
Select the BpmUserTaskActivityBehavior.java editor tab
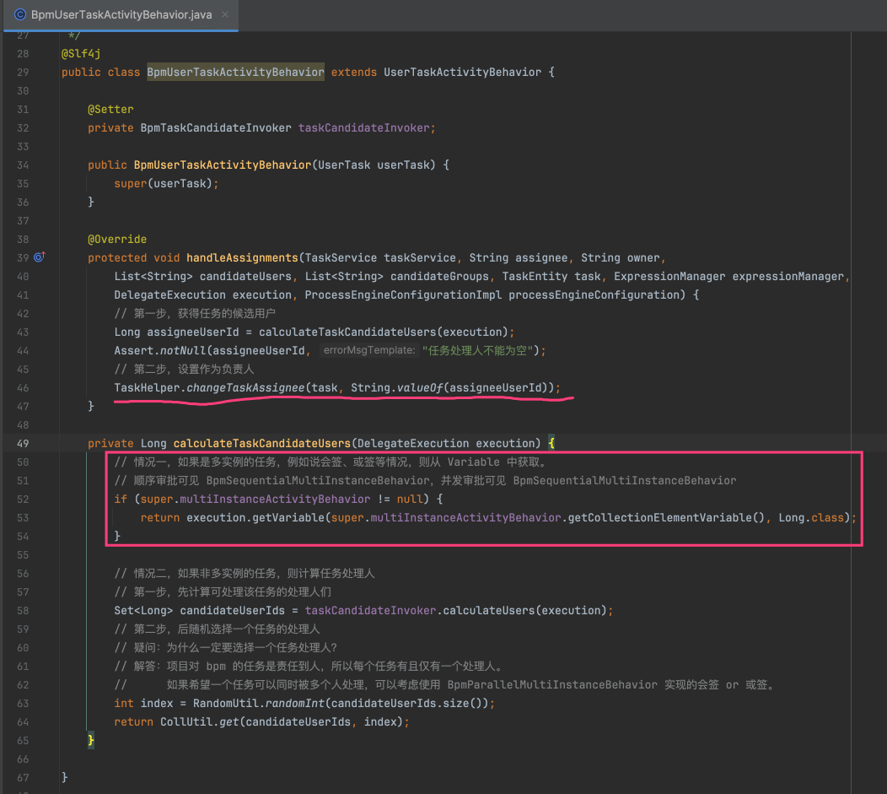[118, 14]
